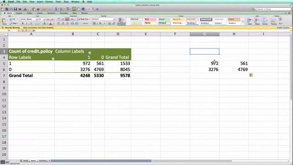Open the File menu
Viewport: 293px width, 165px height.
point(18,1)
